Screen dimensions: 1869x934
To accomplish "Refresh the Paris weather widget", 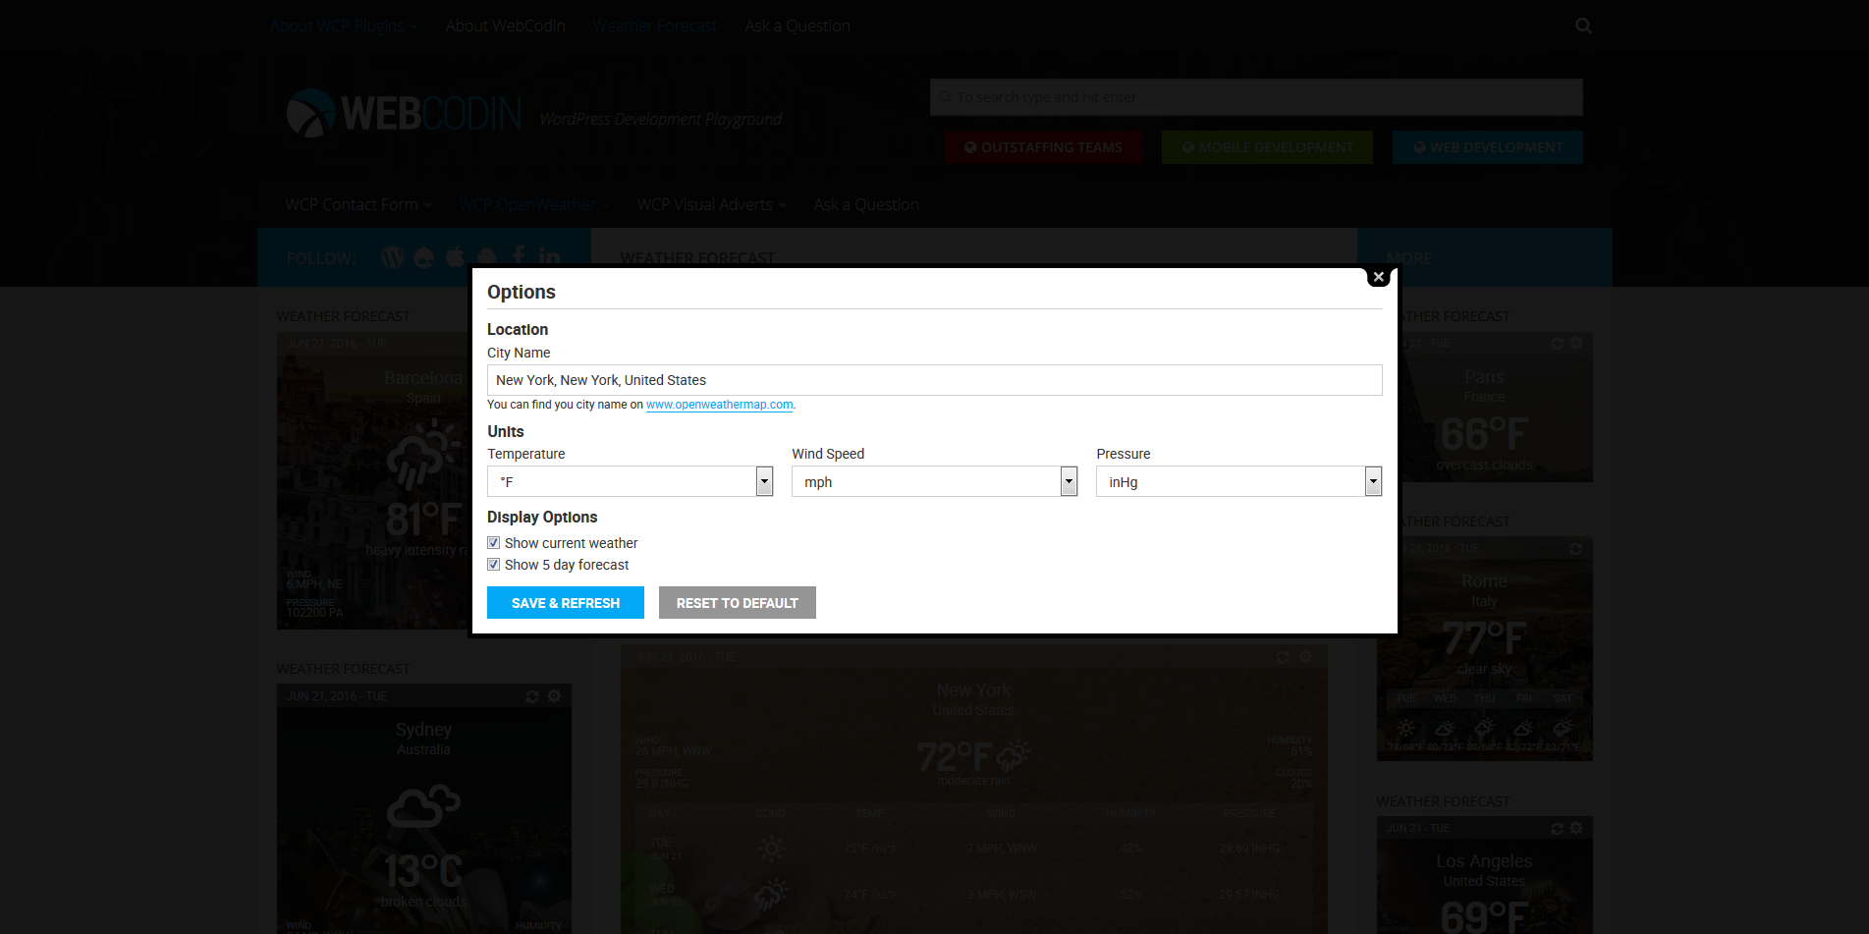I will (1557, 343).
